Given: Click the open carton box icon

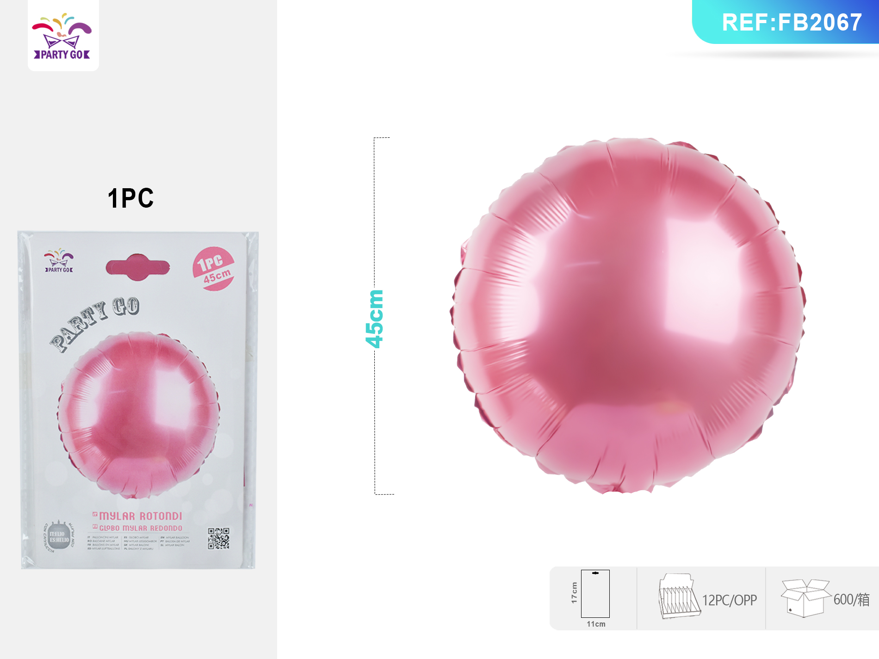Looking at the screenshot, I should (x=805, y=598).
